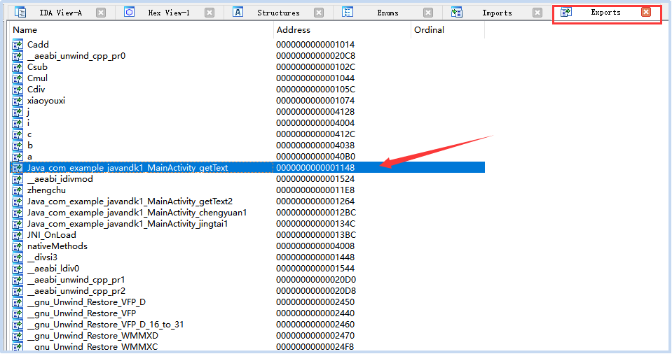The height and width of the screenshot is (354, 672).
Task: Click the export icon beside __aeabi_unwind_cpp_pr1
Action: pyautogui.click(x=18, y=280)
